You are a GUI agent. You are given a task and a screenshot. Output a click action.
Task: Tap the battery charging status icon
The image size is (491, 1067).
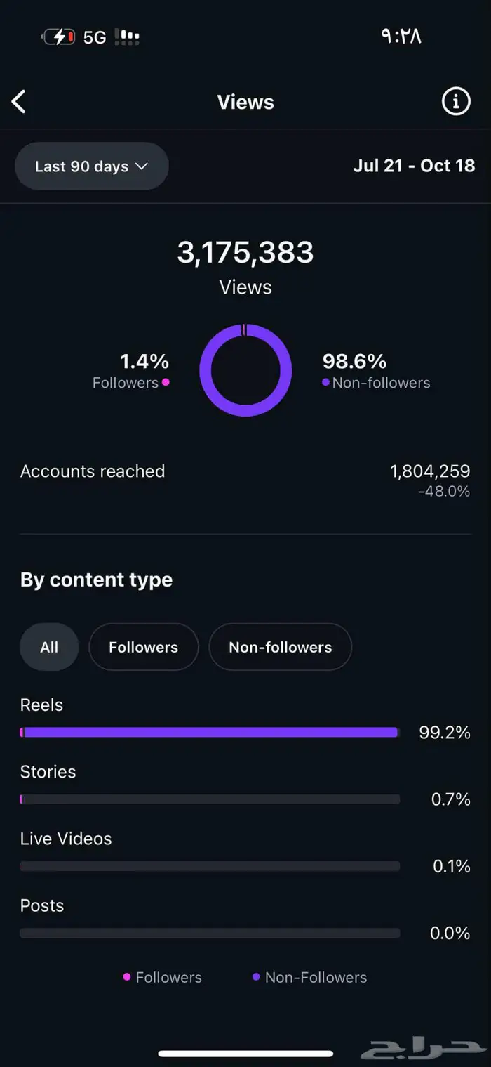59,37
